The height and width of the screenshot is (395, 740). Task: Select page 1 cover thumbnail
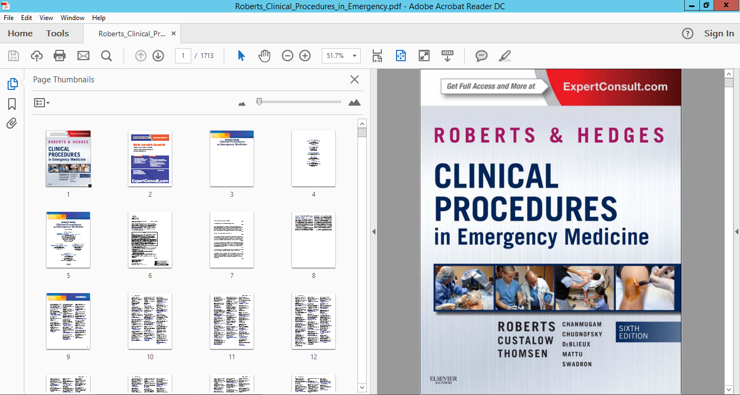pyautogui.click(x=68, y=159)
